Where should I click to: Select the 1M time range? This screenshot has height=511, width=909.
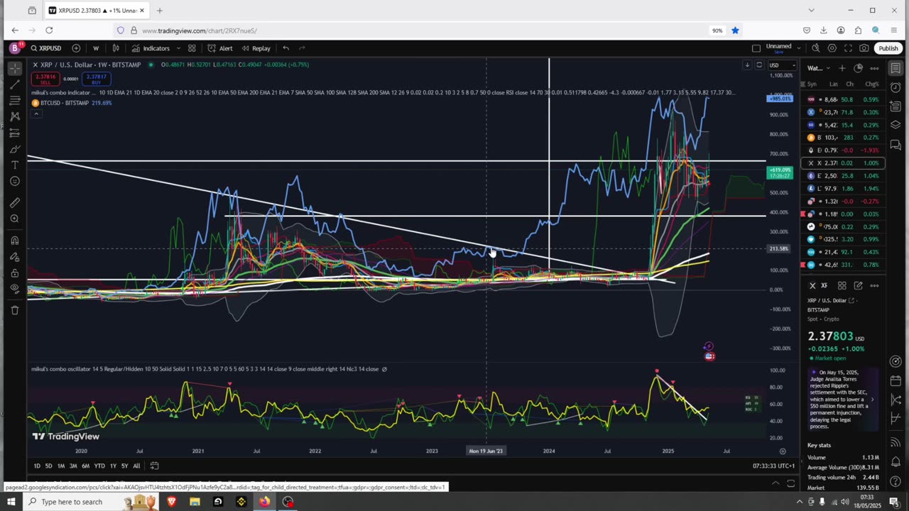click(x=61, y=466)
